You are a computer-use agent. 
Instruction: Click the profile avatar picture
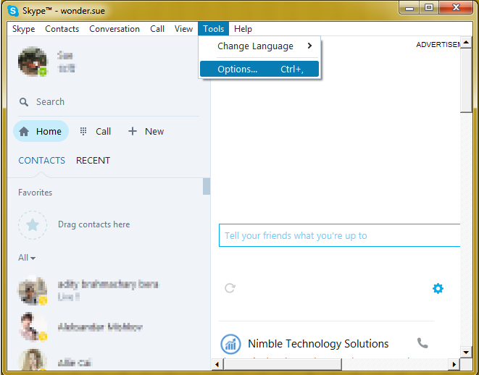33,62
